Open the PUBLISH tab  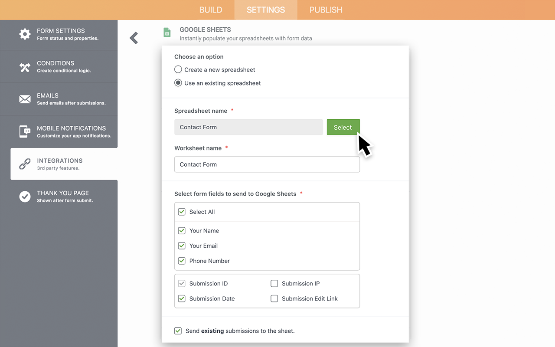pos(326,10)
